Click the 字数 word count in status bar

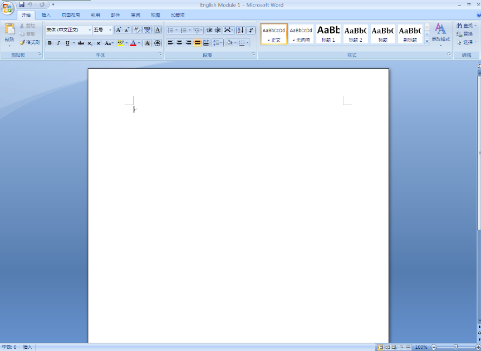pos(9,347)
